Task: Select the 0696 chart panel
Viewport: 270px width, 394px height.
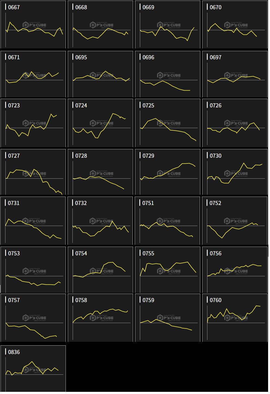Action: (168, 74)
